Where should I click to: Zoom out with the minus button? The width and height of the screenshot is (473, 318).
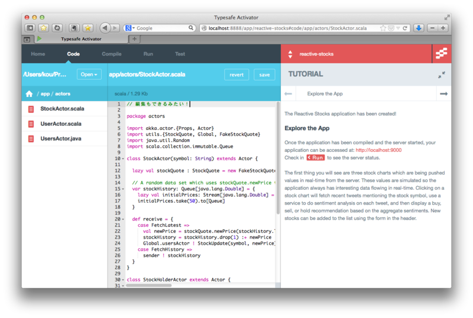click(x=432, y=28)
